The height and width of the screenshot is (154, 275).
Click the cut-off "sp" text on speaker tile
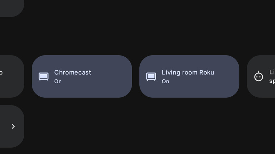[272, 81]
